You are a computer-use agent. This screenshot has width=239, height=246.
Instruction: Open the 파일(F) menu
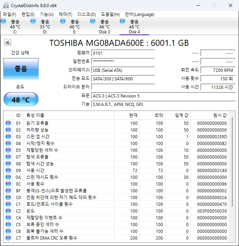pos(10,15)
